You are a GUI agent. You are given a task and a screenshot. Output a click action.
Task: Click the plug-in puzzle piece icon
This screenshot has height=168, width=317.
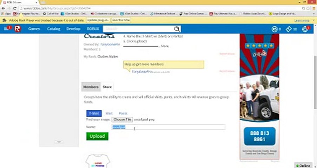4,20
